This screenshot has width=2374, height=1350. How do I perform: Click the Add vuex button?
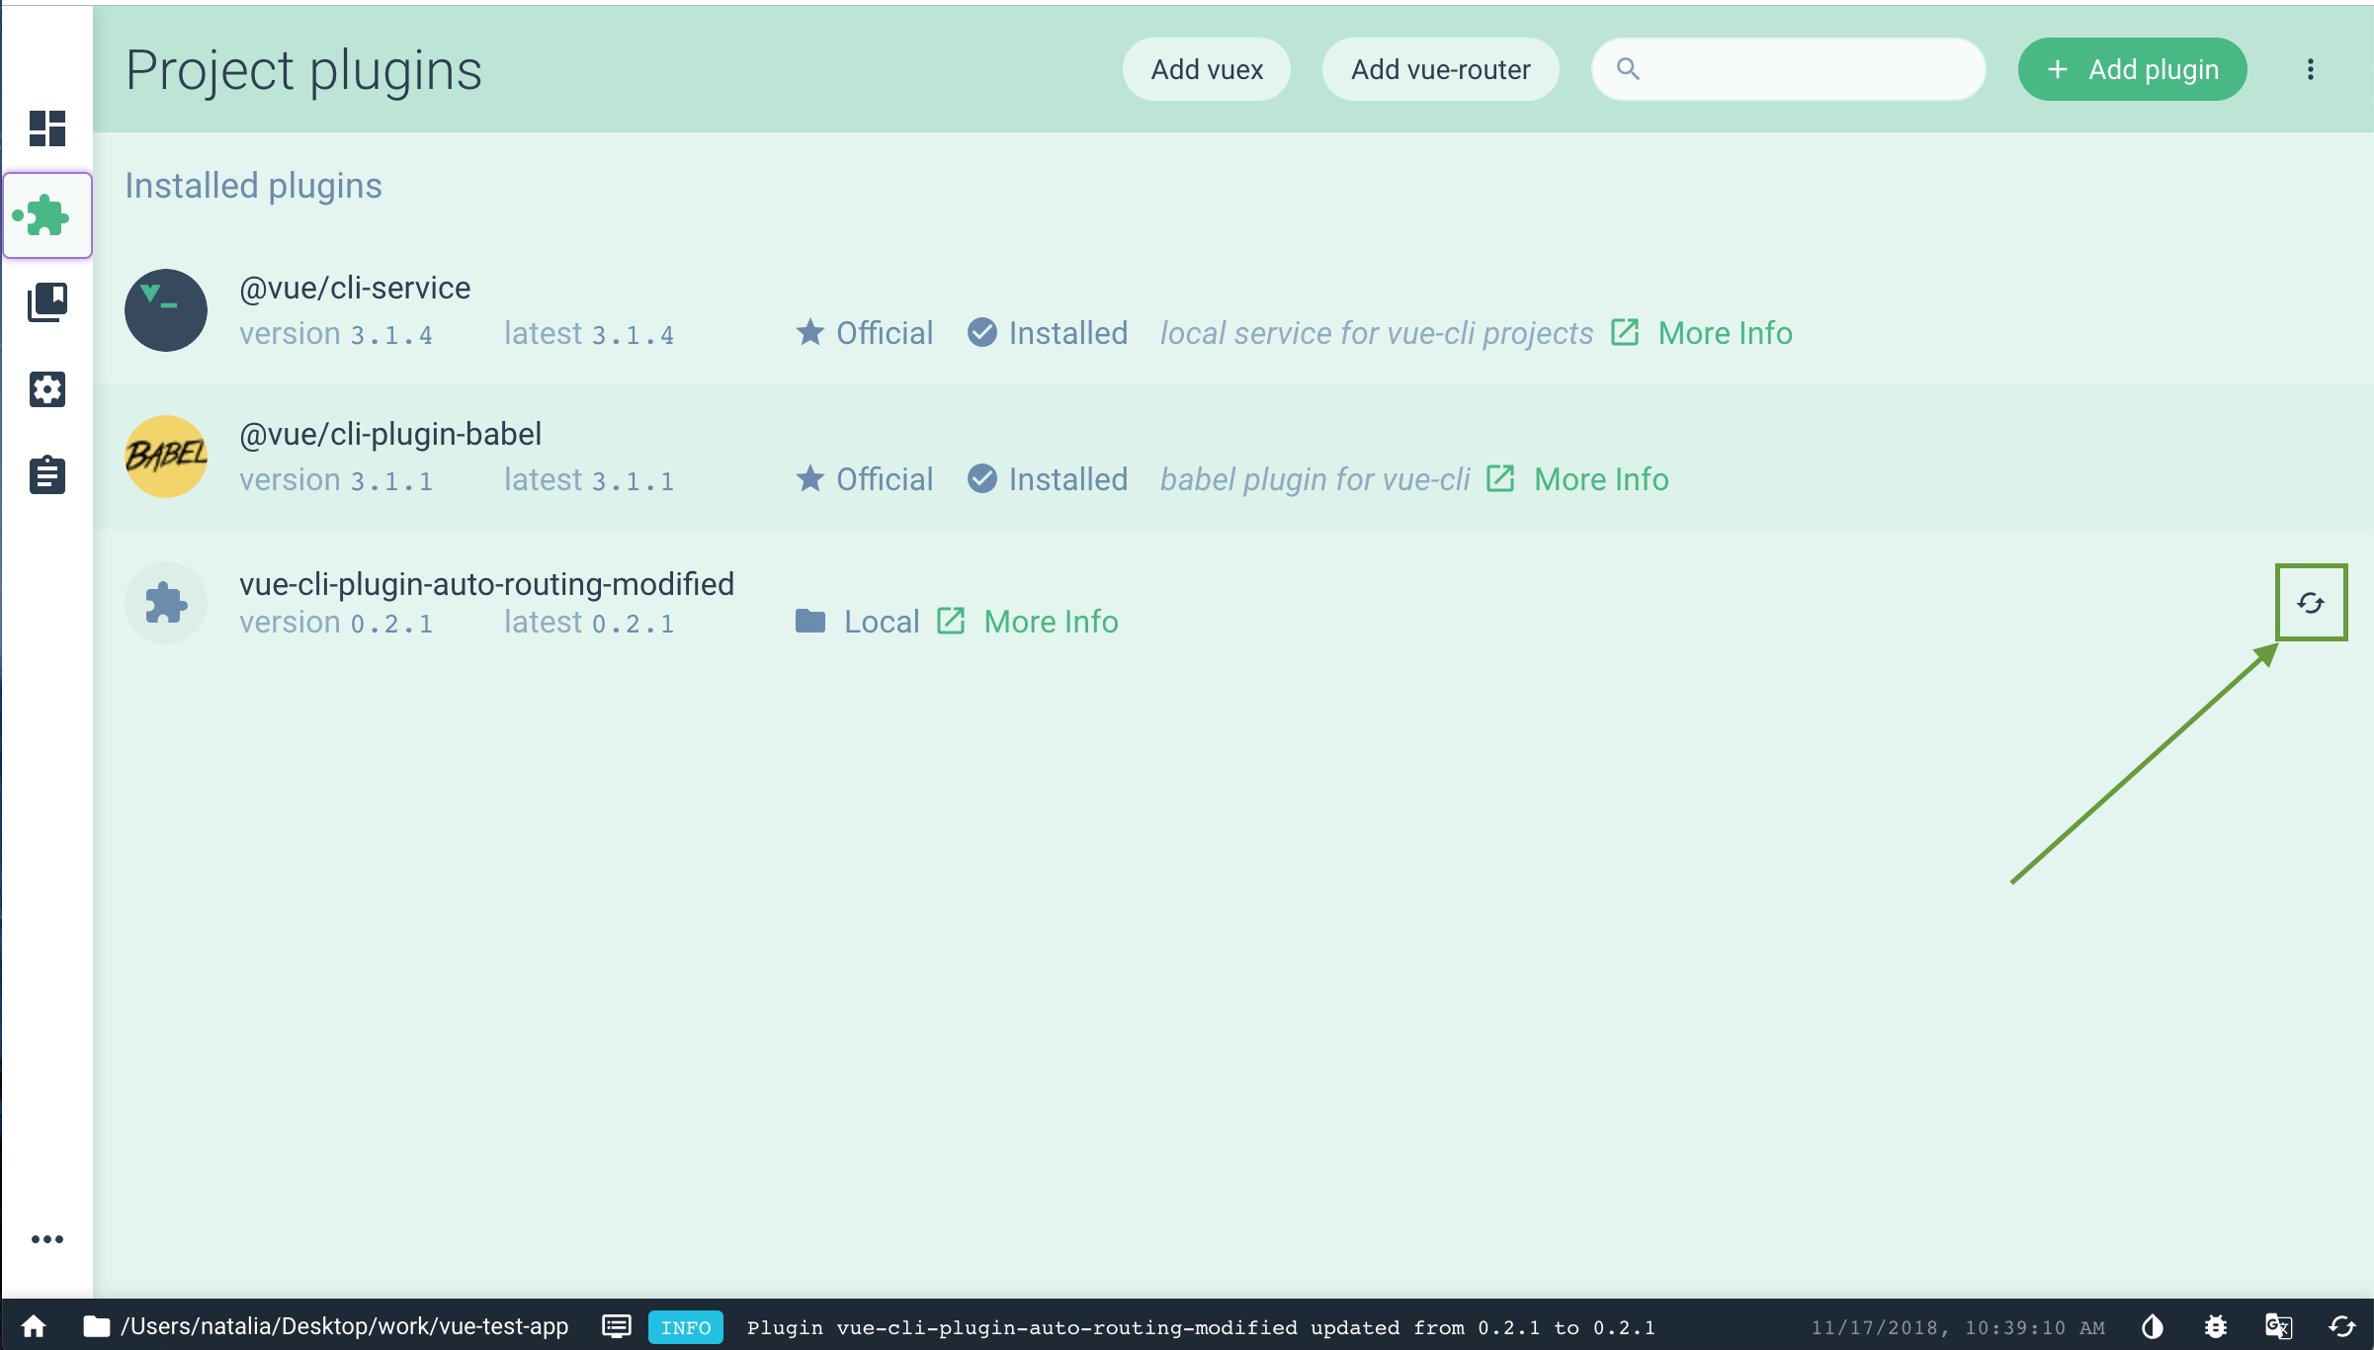(1207, 68)
